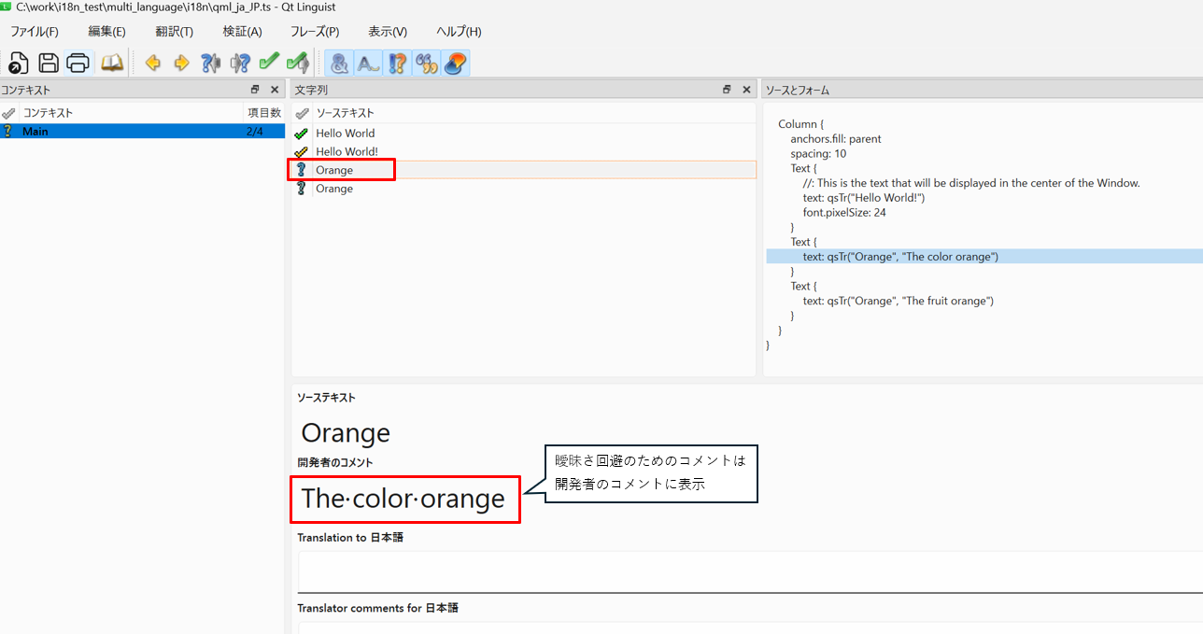Click Done and Next checkmark-arrow icon
1203x634 pixels.
tap(298, 63)
